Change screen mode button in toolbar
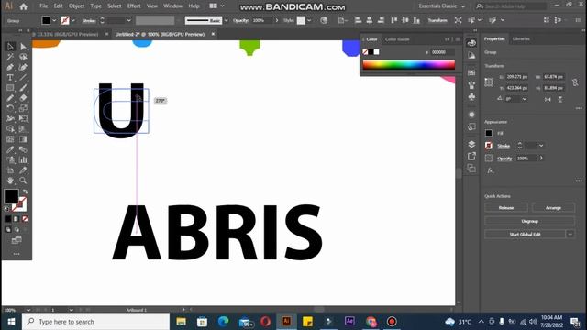 [x=17, y=240]
